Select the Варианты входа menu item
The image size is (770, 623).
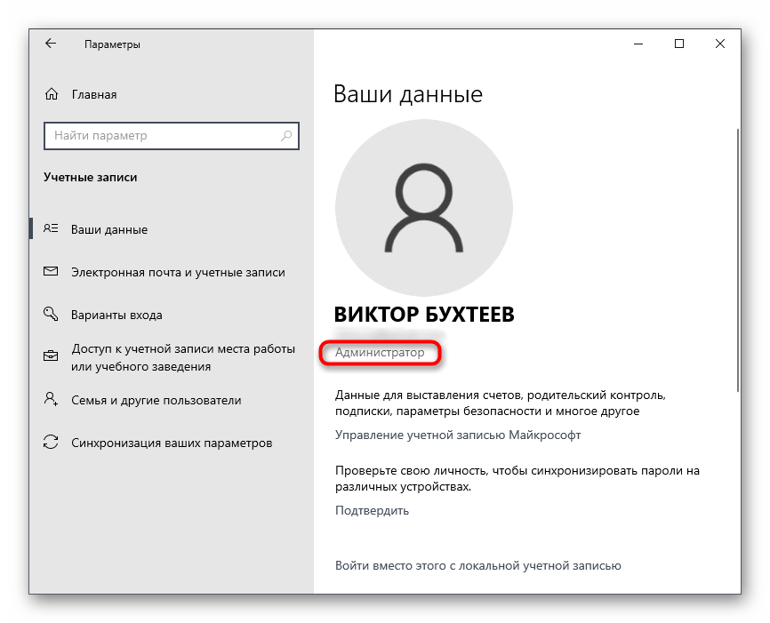click(116, 315)
